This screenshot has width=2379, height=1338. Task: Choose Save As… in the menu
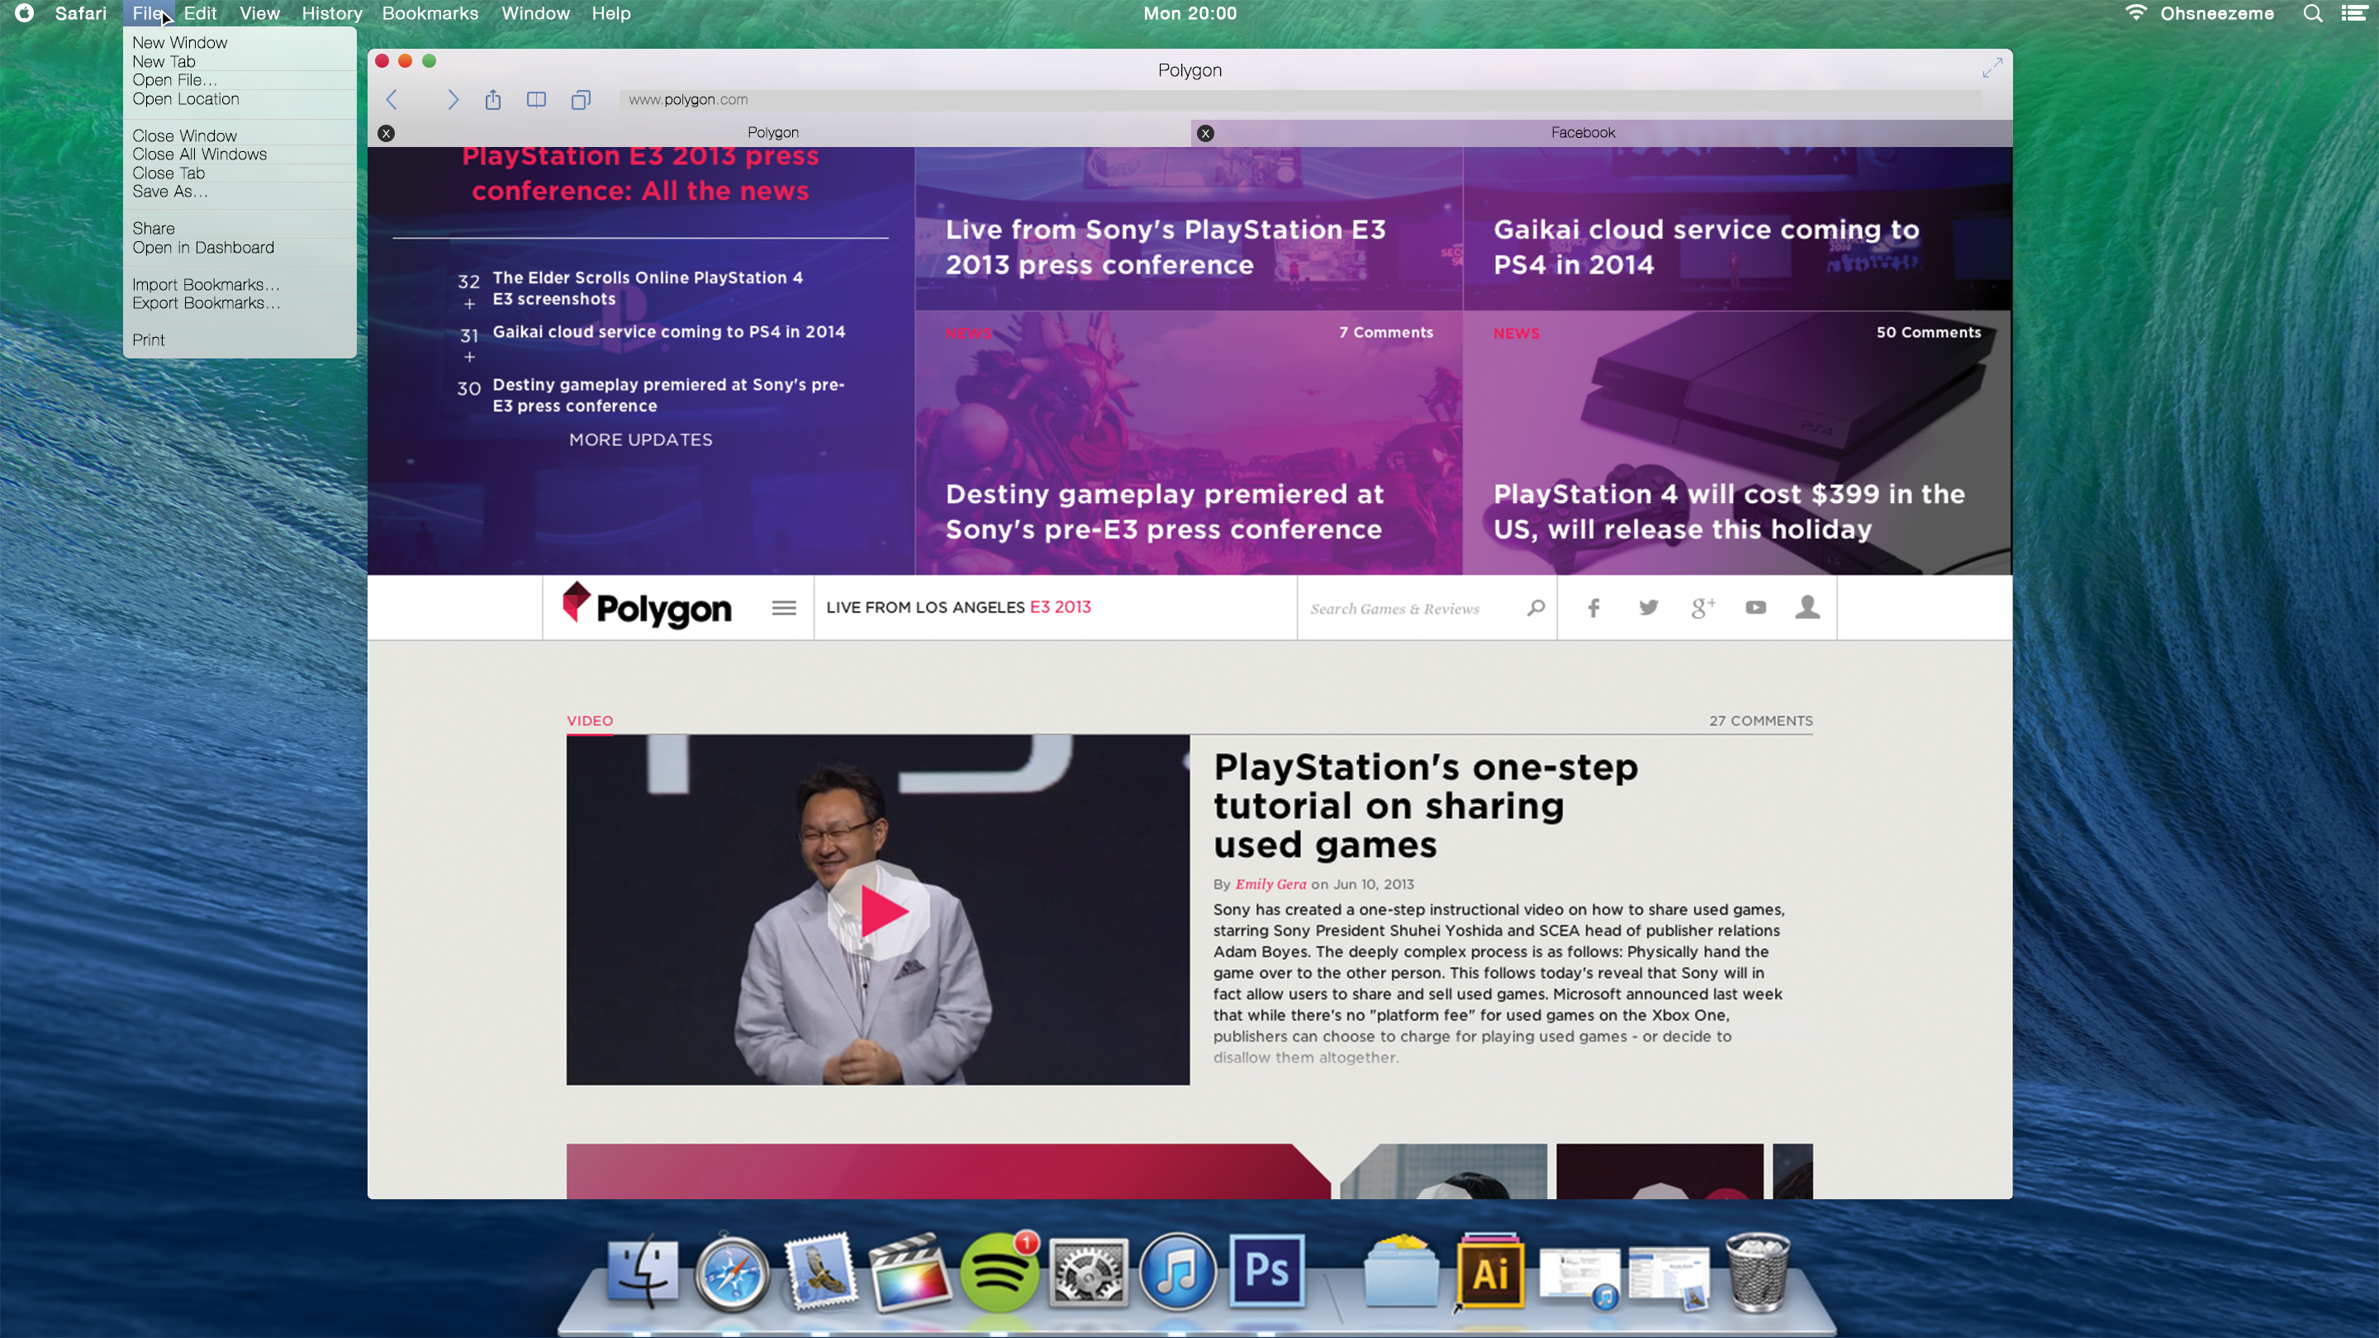[x=240, y=192]
